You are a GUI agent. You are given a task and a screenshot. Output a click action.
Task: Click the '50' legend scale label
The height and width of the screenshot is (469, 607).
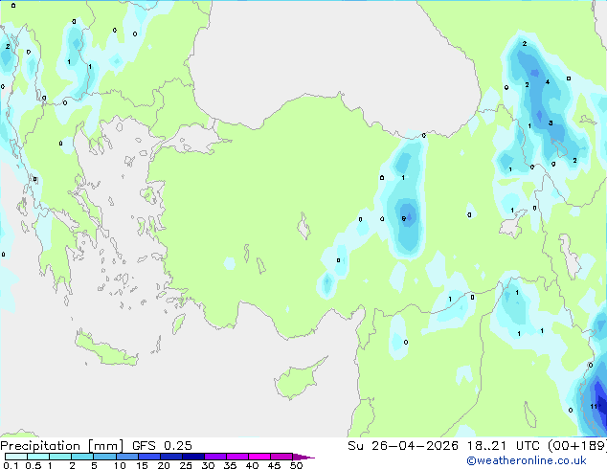click(296, 465)
